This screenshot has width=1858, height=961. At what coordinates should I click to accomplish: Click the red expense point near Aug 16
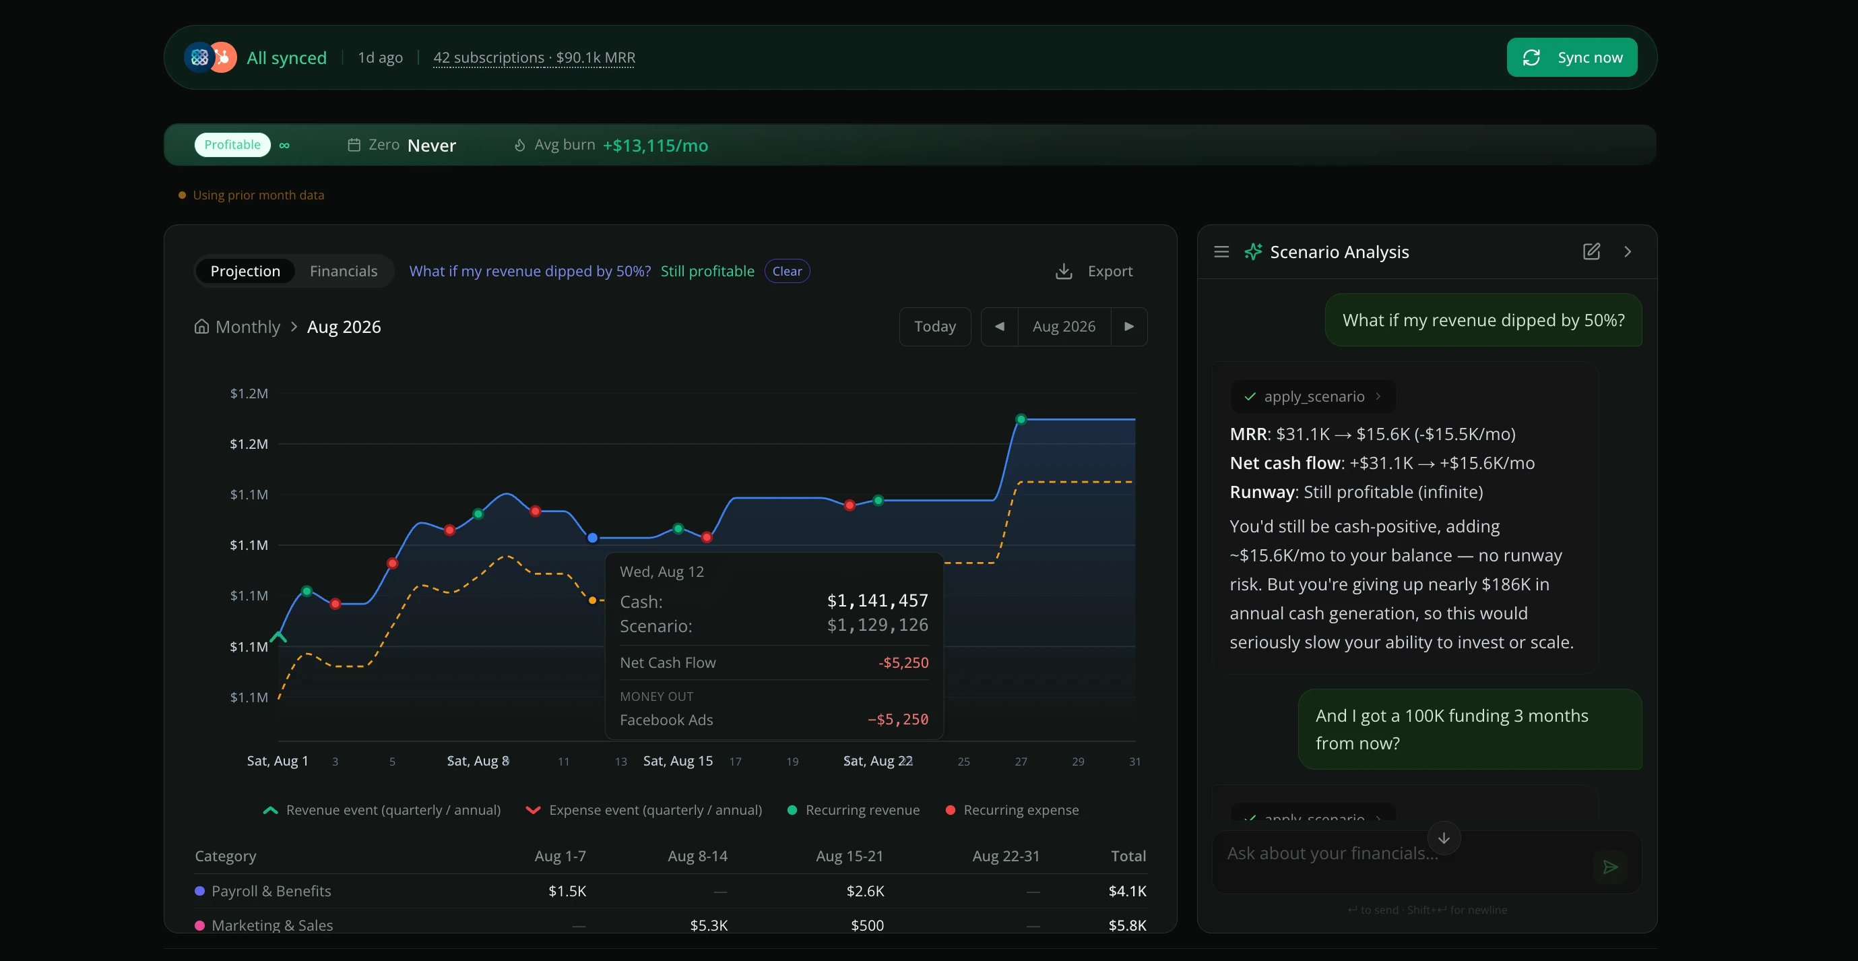[707, 537]
